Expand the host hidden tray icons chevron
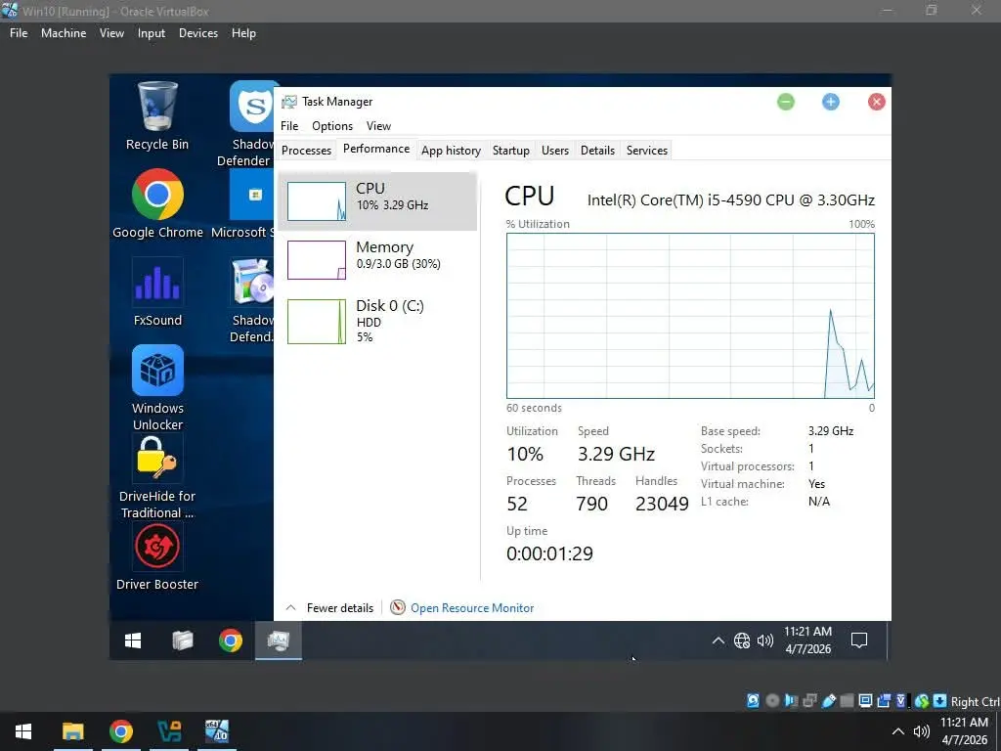 [897, 731]
